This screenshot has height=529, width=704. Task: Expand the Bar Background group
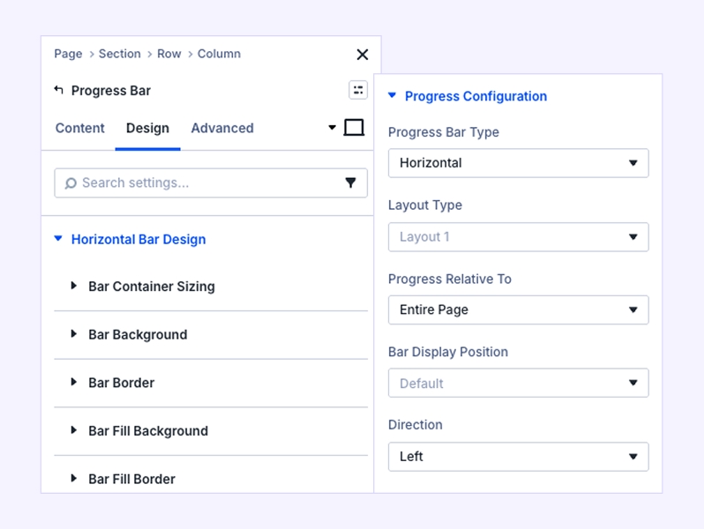[x=138, y=335]
